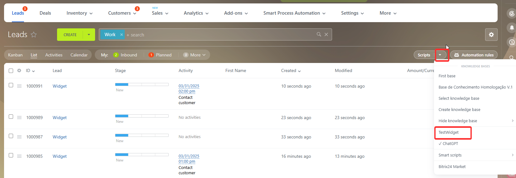Screen dimensions: 516x178
Task: Open grid settings gear in table header
Action: tap(19, 70)
